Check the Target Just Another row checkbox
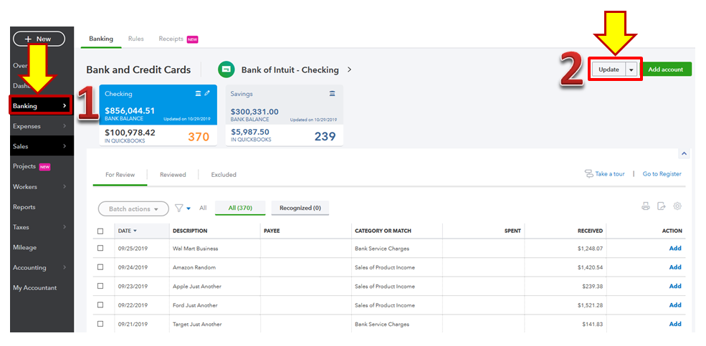 (100, 324)
